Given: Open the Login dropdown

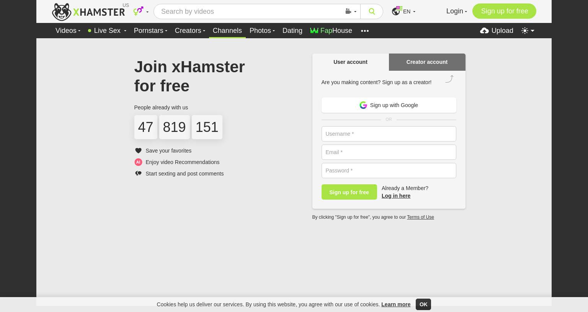Looking at the screenshot, I should pyautogui.click(x=456, y=11).
